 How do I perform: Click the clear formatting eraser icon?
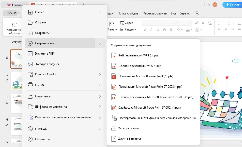(210, 23)
